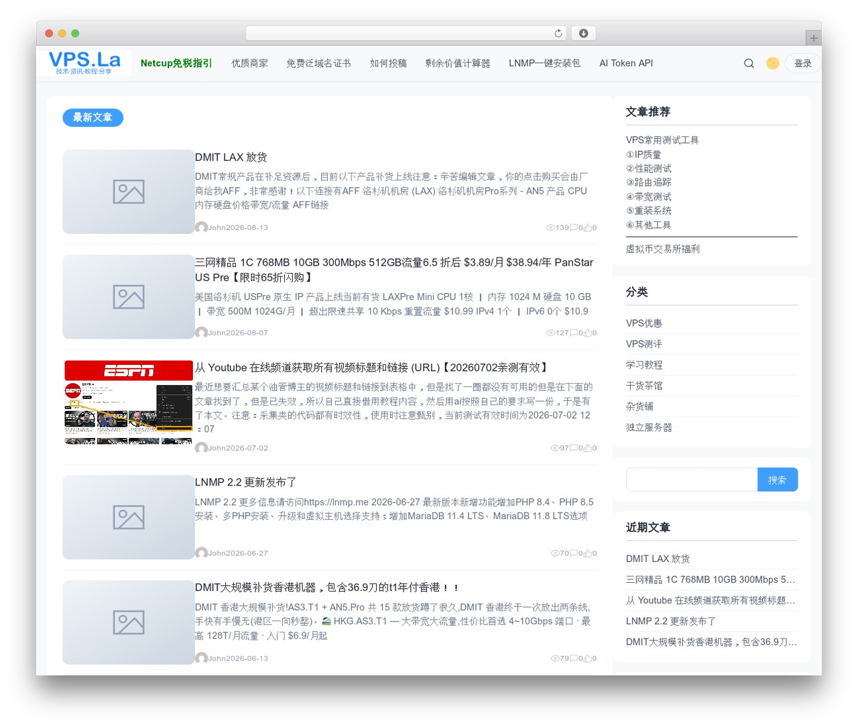Open the DMIT LAX 放货 article title
Image resolution: width=858 pixels, height=727 pixels.
pos(231,157)
